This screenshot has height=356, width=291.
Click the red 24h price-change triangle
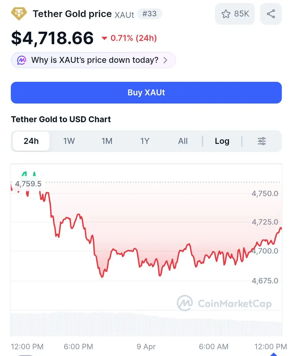pos(104,38)
